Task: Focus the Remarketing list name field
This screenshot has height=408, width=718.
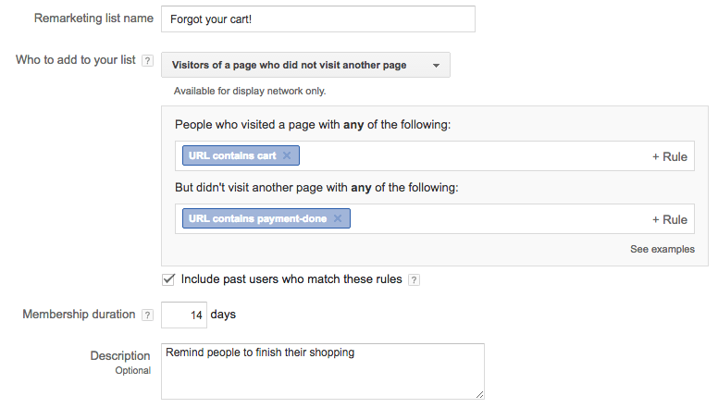Action: point(317,19)
